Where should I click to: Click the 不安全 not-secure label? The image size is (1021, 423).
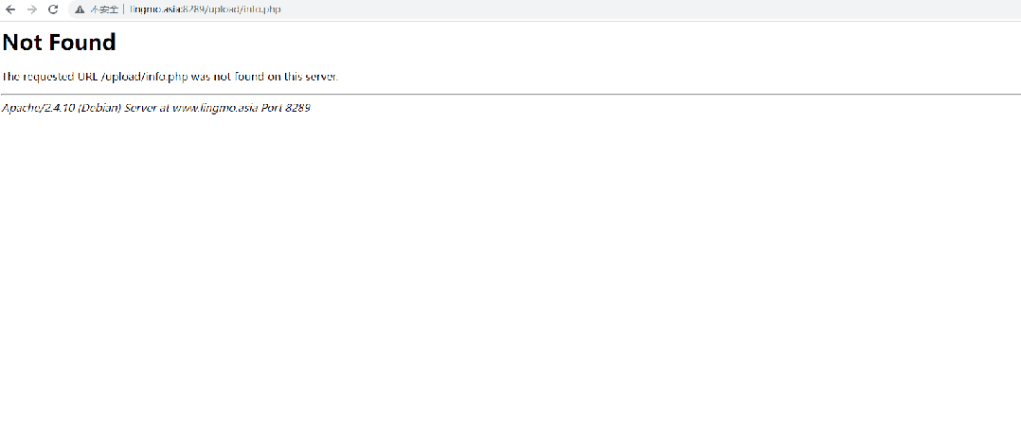[103, 9]
